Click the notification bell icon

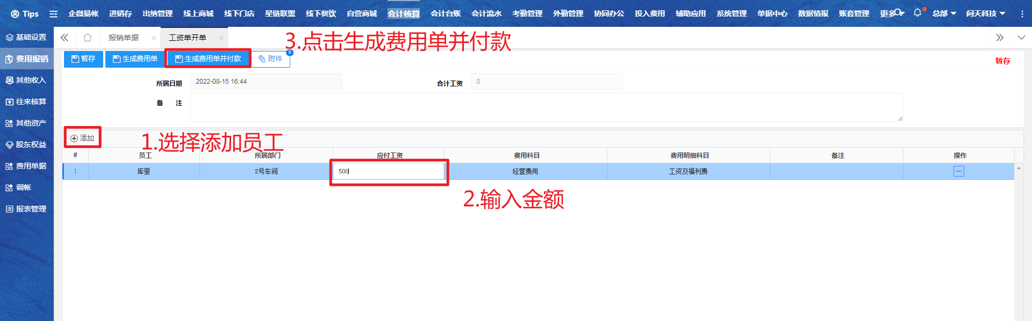click(x=917, y=13)
